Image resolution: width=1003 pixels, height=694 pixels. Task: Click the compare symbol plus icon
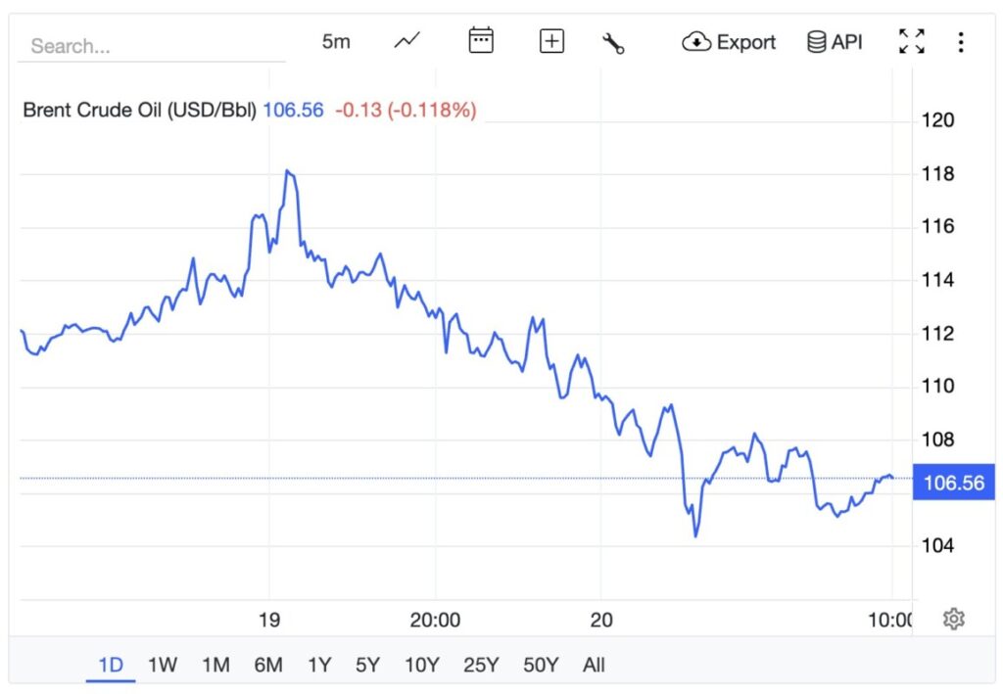click(x=550, y=41)
